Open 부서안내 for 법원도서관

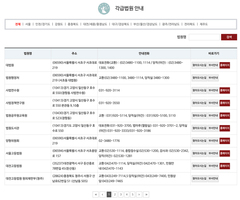click(213, 128)
